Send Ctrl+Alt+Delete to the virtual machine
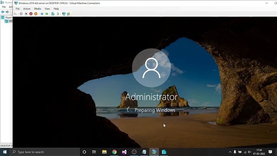The image size is (277, 156). point(16,14)
